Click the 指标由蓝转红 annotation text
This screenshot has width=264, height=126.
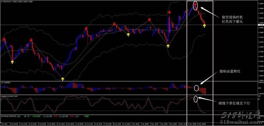pyautogui.click(x=230, y=71)
